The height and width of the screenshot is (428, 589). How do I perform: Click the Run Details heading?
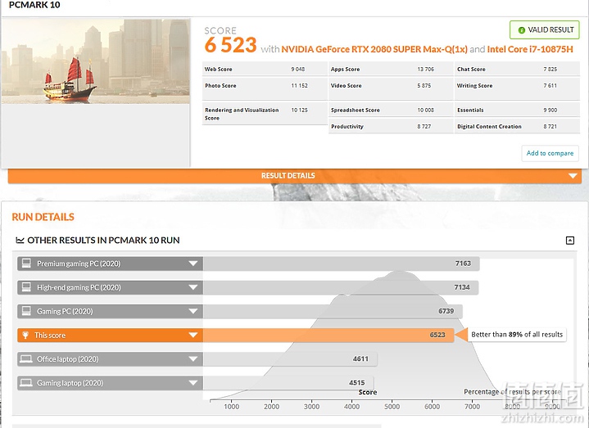43,217
